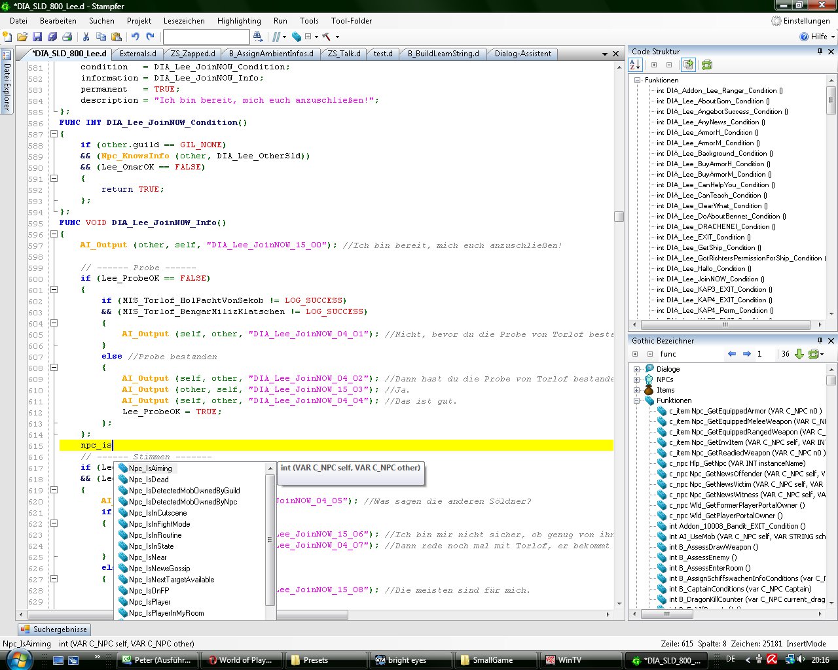Viewport: 838px width, 670px height.
Task: Toggle code fold at line 601
Action: pos(54,290)
